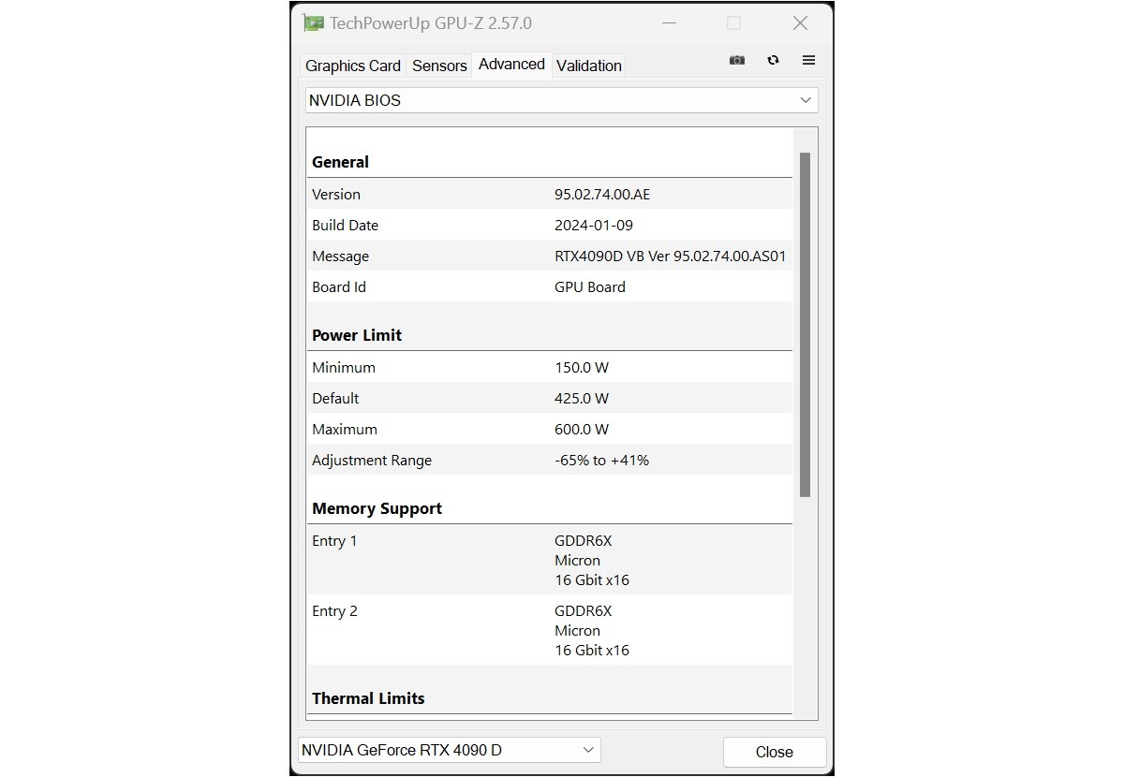Click the Memory Support section header
The image size is (1124, 777).
pos(377,508)
